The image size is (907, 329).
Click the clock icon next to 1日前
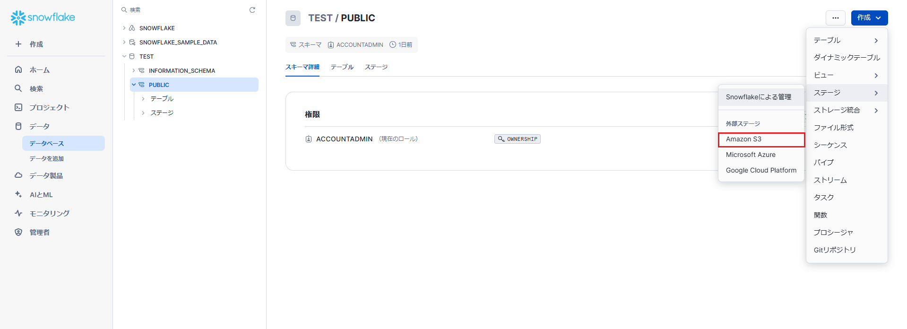coord(392,44)
